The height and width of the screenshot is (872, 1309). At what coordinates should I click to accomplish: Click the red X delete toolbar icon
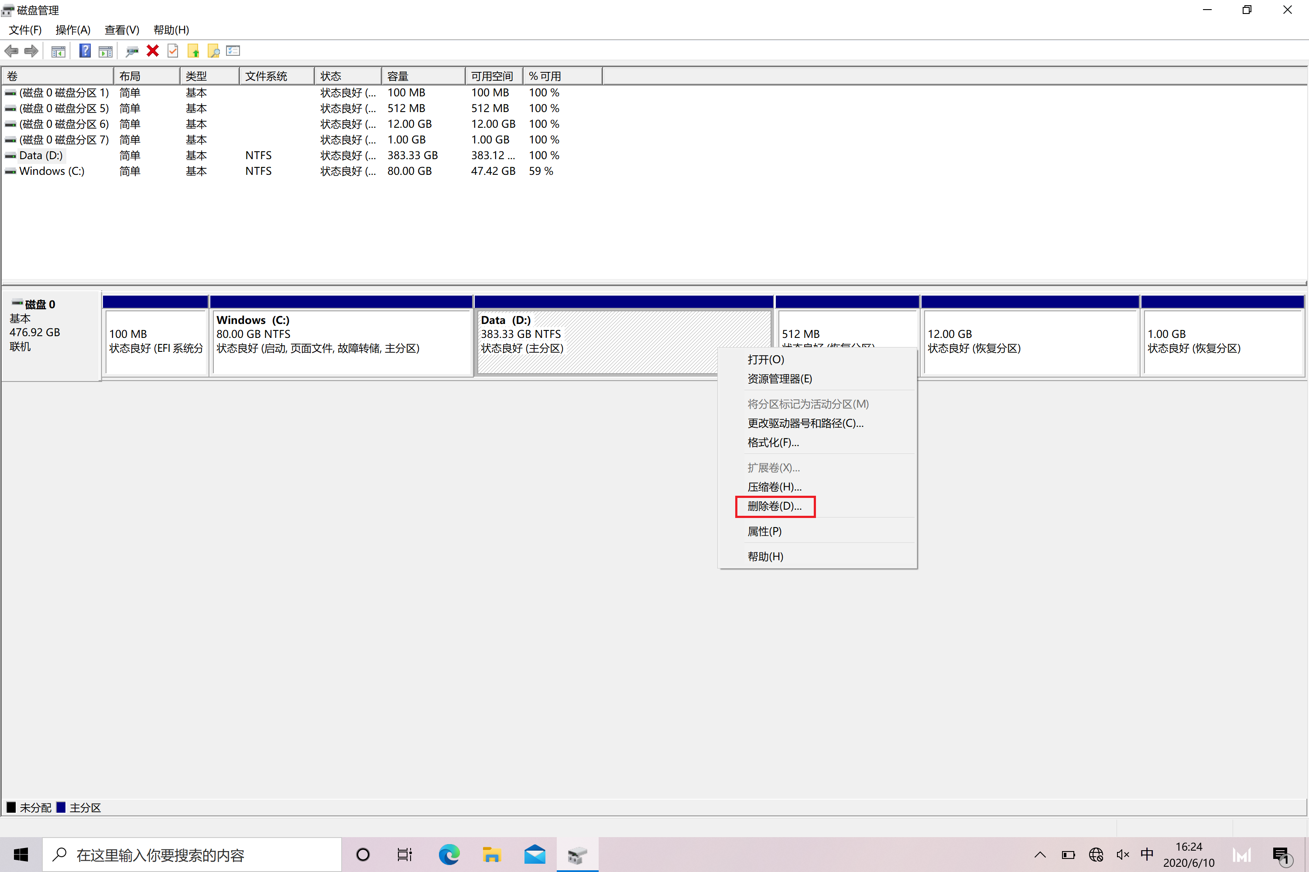pos(152,51)
